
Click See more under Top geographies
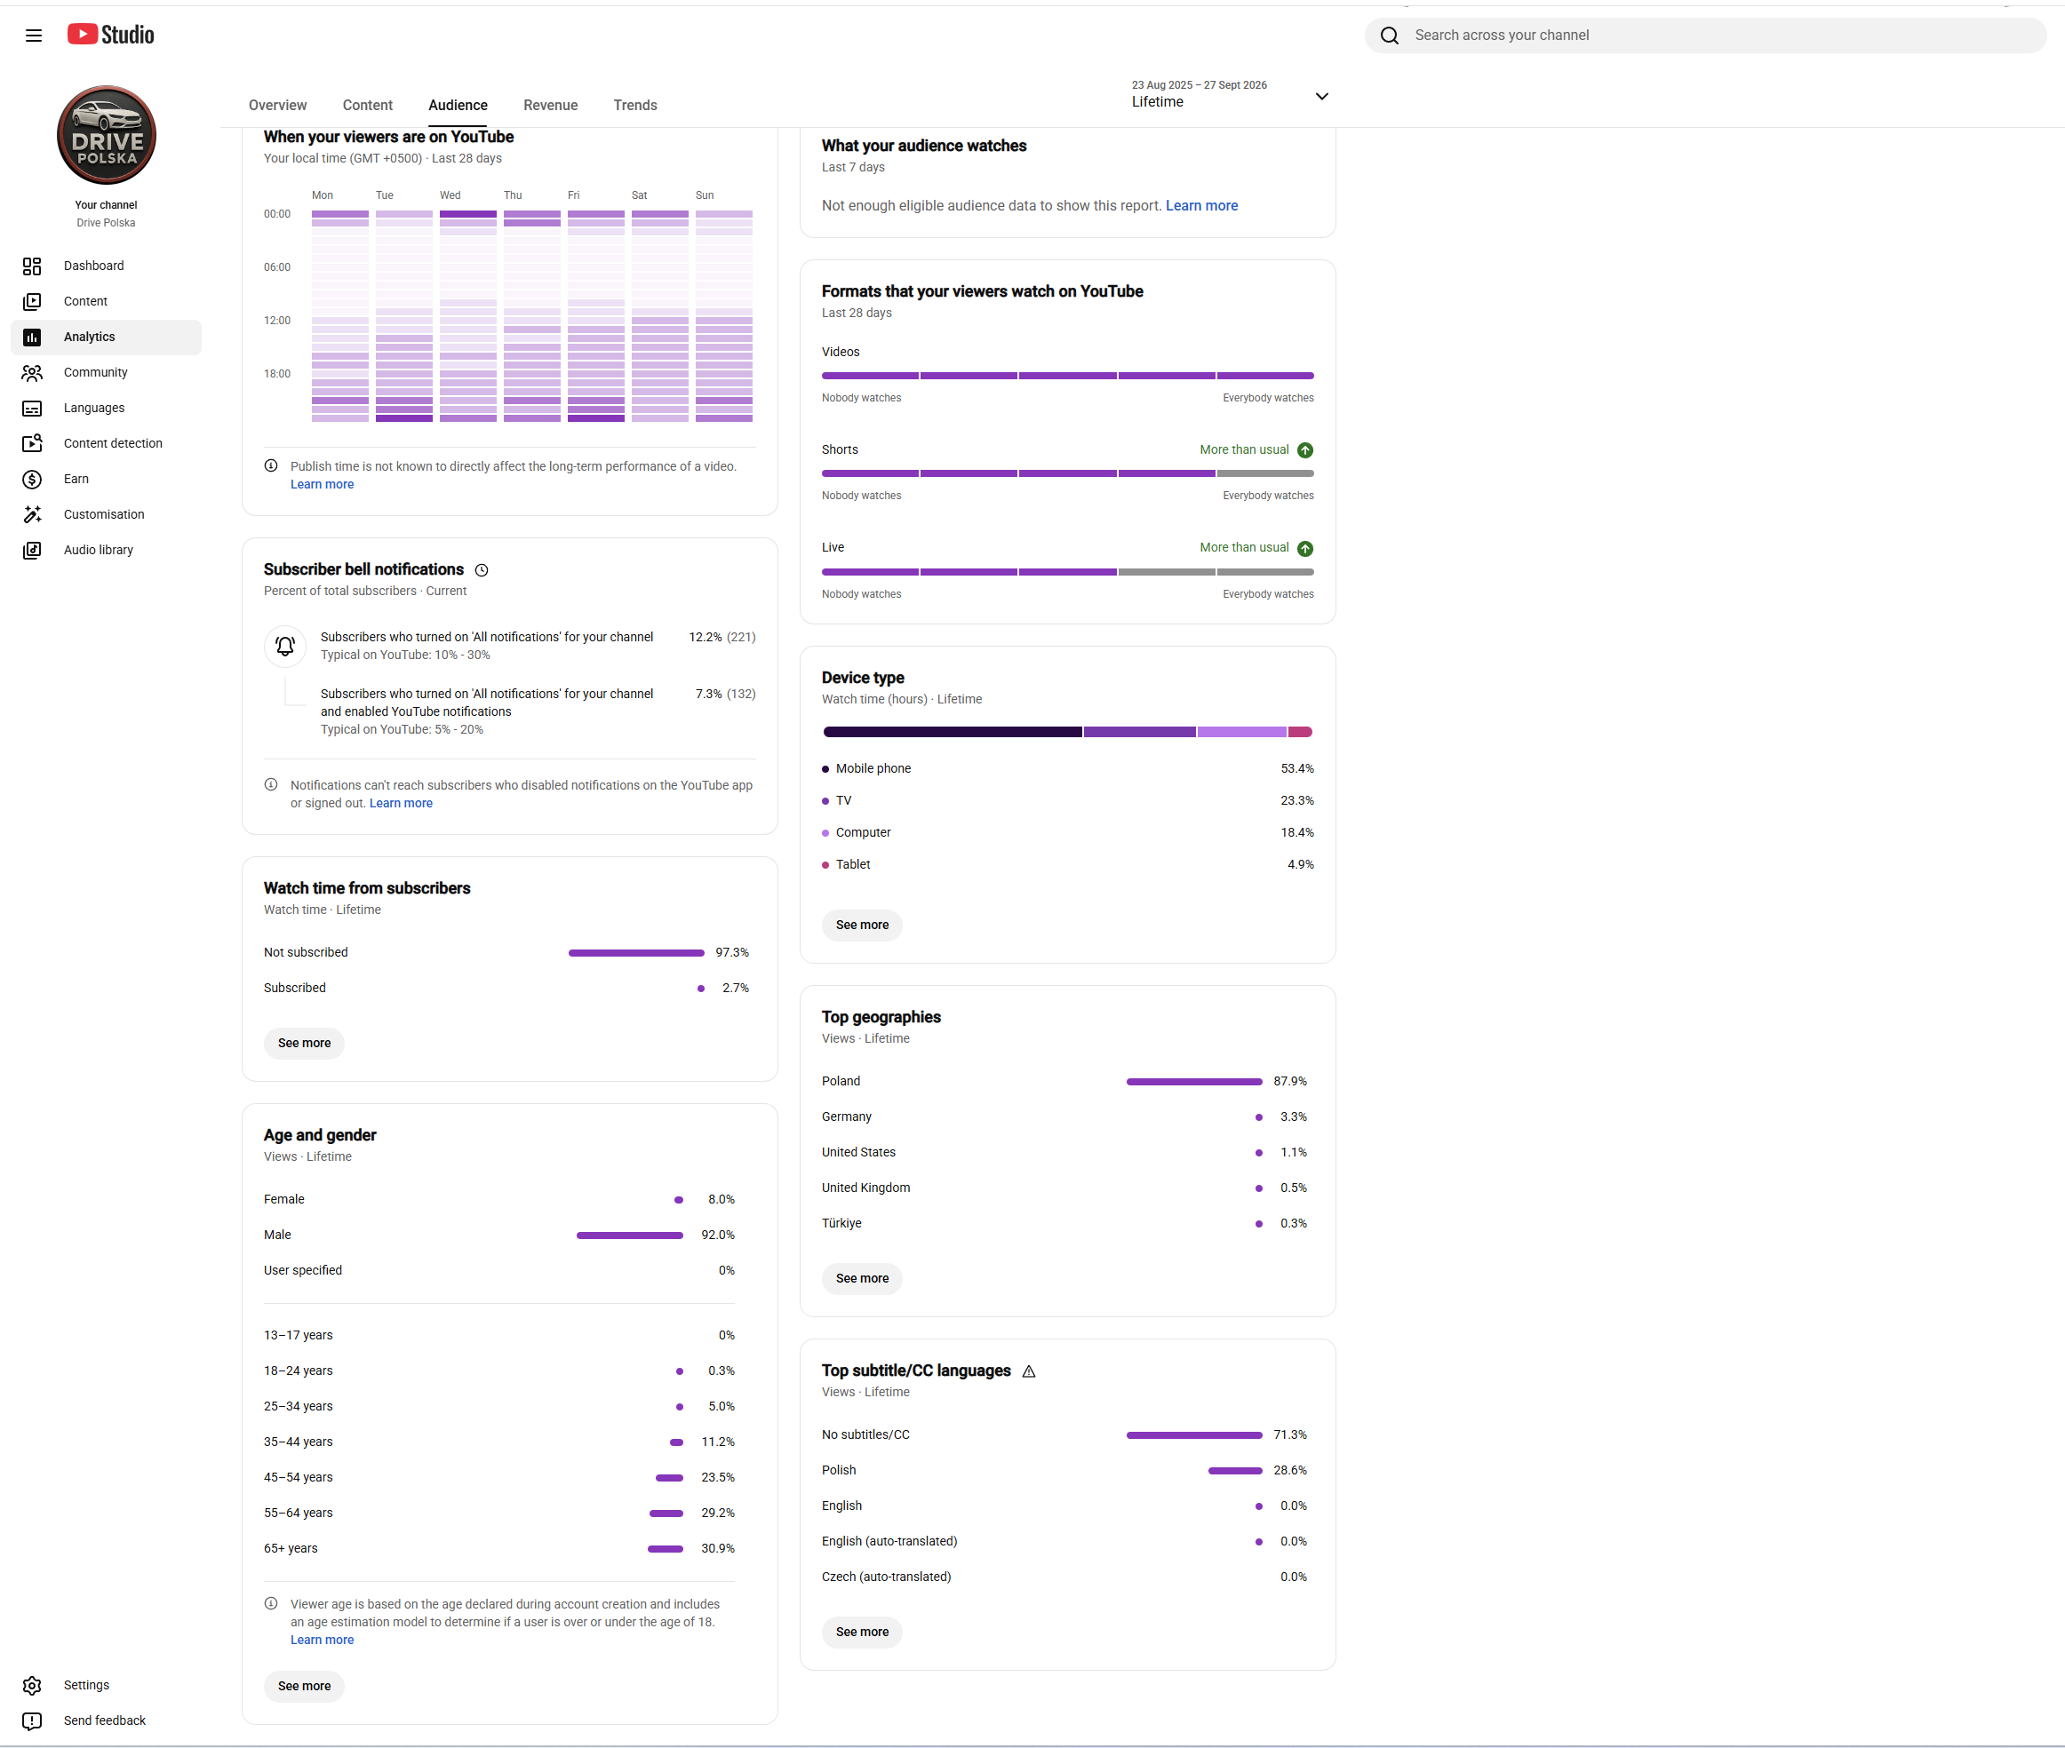pos(863,1279)
